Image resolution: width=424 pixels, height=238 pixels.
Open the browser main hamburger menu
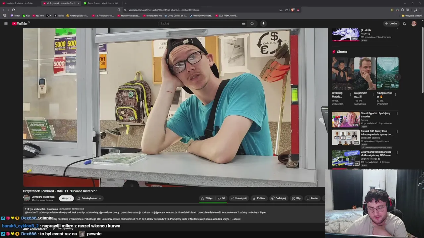[x=420, y=10]
